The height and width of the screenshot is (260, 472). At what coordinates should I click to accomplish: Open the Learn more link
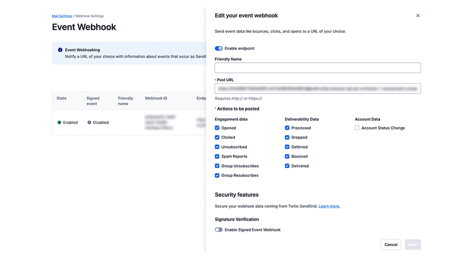coord(329,206)
